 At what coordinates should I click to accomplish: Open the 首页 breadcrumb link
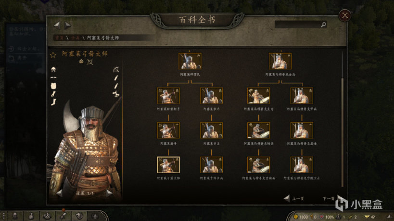[59, 38]
